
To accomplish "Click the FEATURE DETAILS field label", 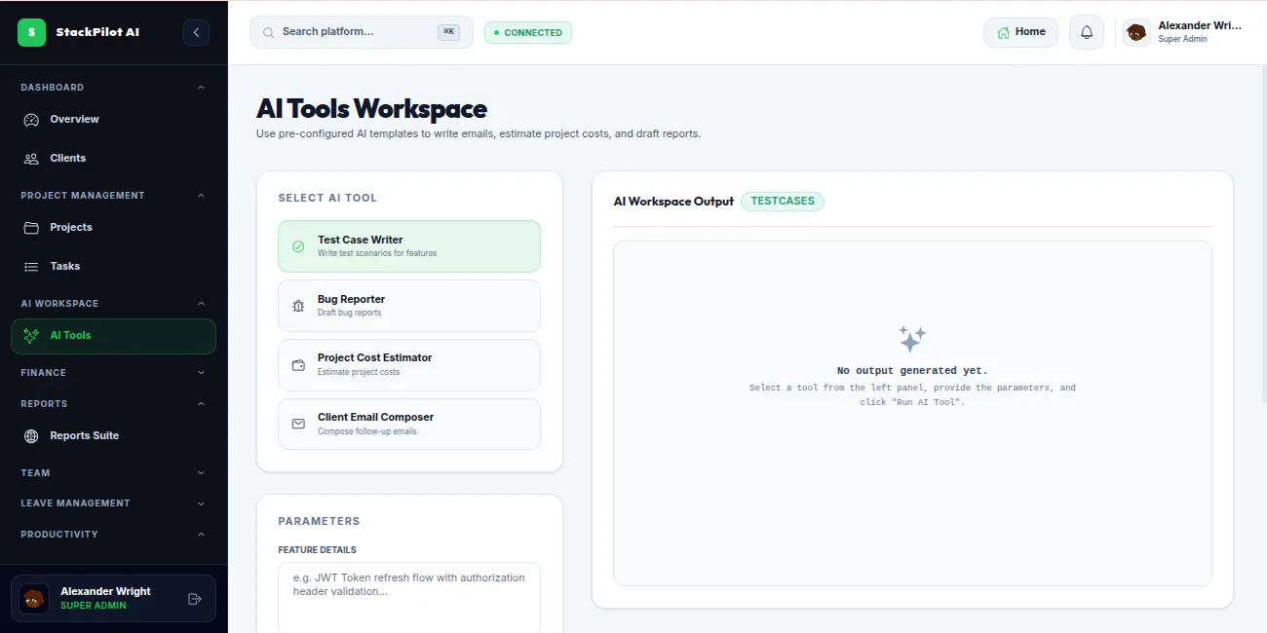I will (317, 550).
